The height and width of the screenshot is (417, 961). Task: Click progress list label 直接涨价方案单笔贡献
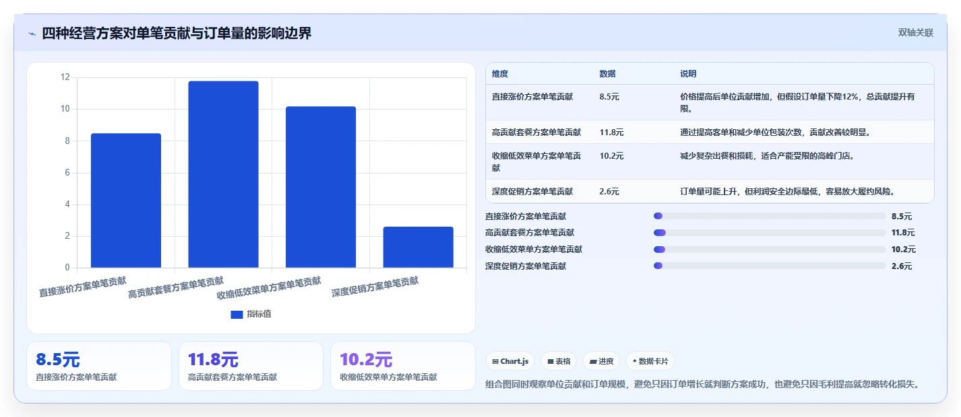point(526,216)
